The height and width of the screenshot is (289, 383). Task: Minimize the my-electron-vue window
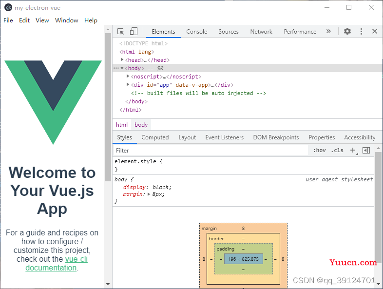[x=327, y=8]
